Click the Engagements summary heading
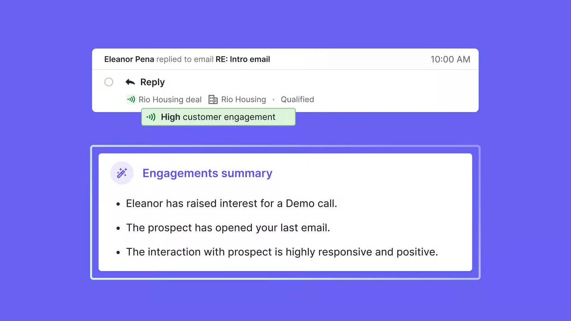 (207, 173)
